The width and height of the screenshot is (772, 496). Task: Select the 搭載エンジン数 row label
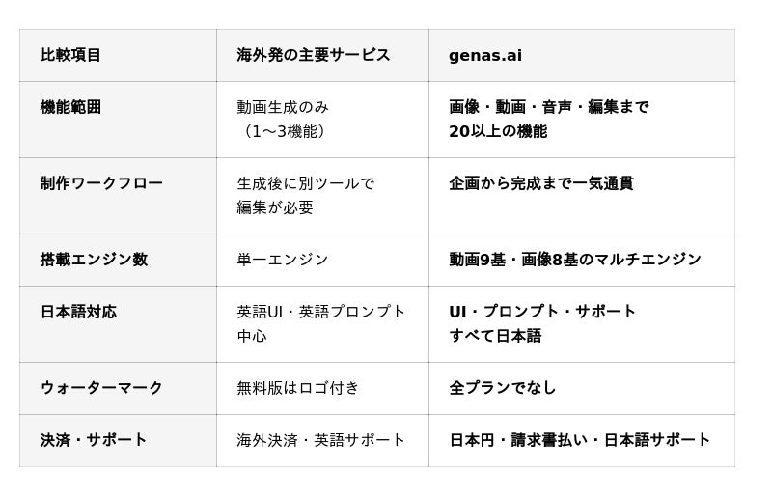(x=94, y=260)
